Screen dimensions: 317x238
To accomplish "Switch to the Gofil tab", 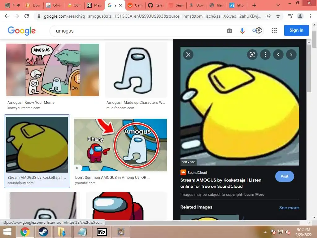I will click(x=74, y=5).
